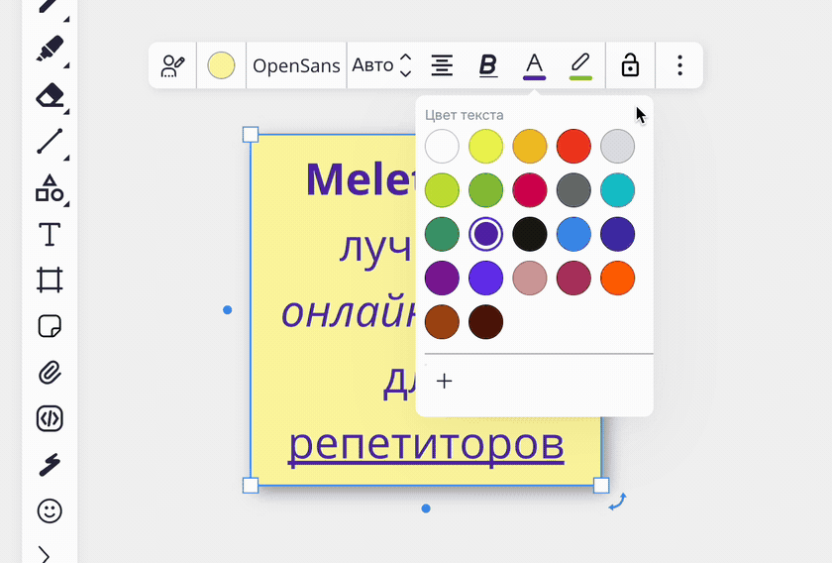
Task: Select the highlighter marker tool
Action: click(x=50, y=49)
